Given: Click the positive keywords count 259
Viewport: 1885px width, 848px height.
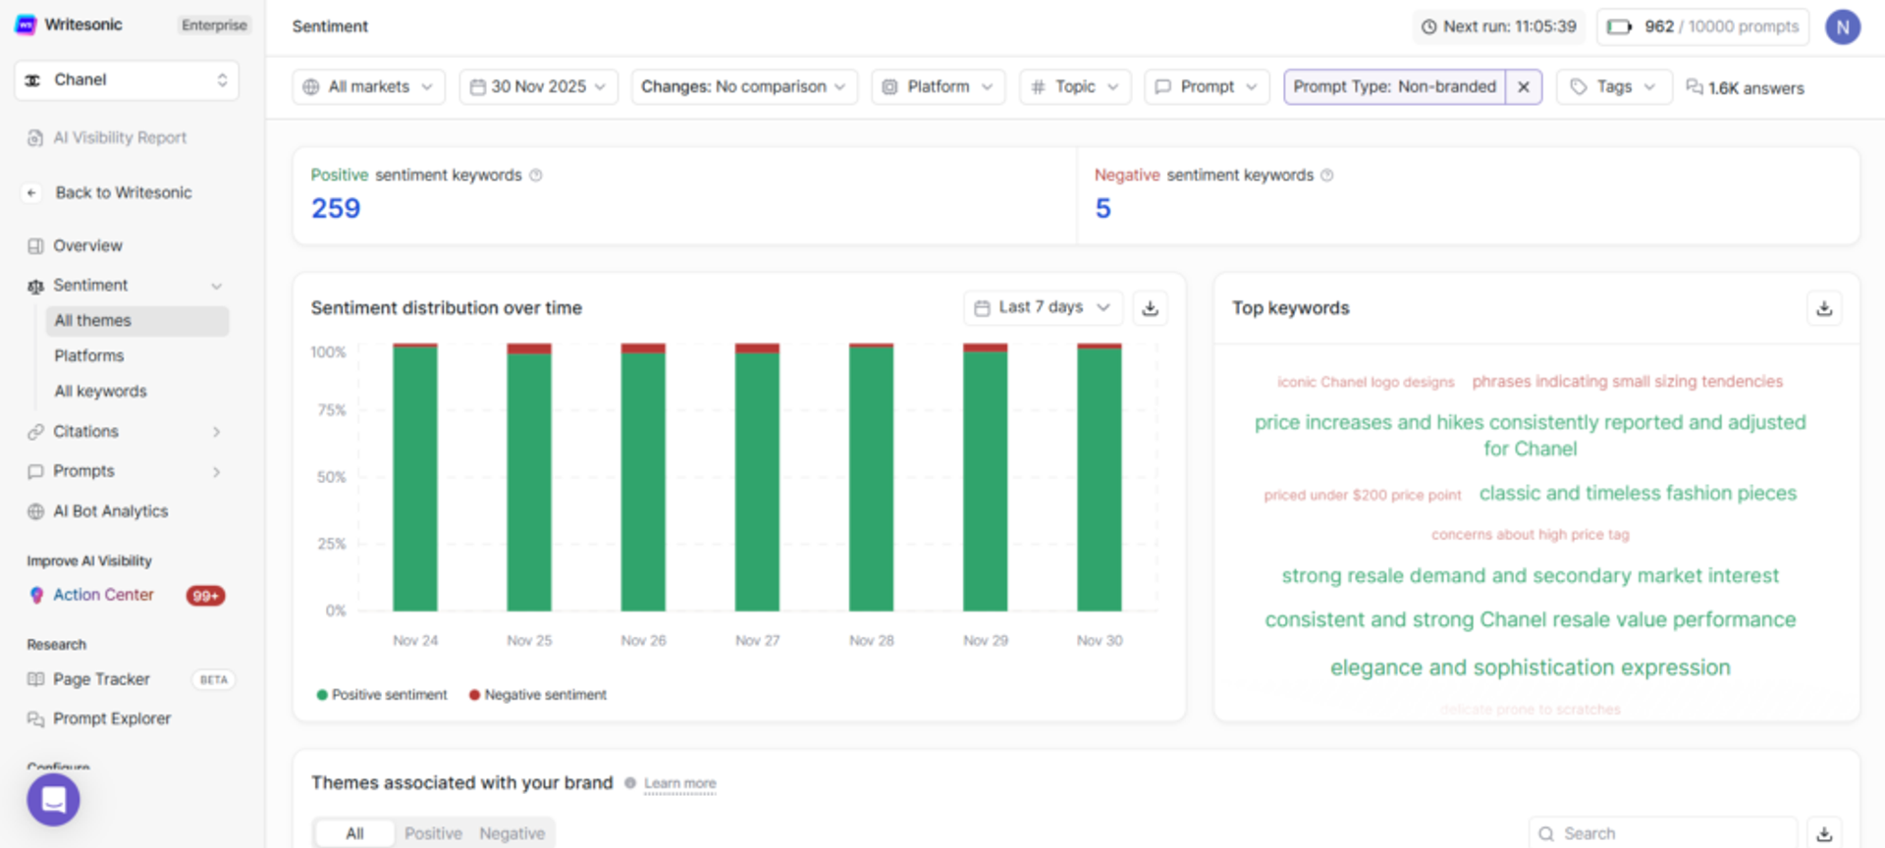Looking at the screenshot, I should pos(336,208).
